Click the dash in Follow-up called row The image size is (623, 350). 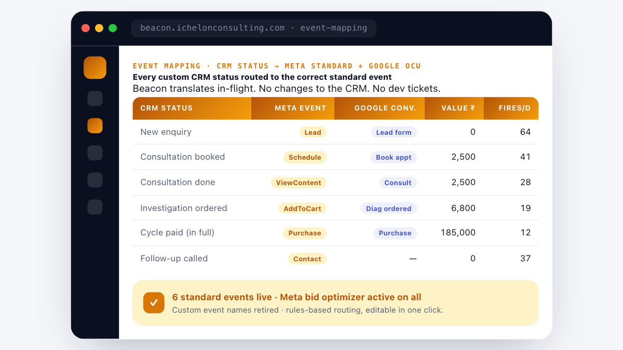(x=413, y=259)
